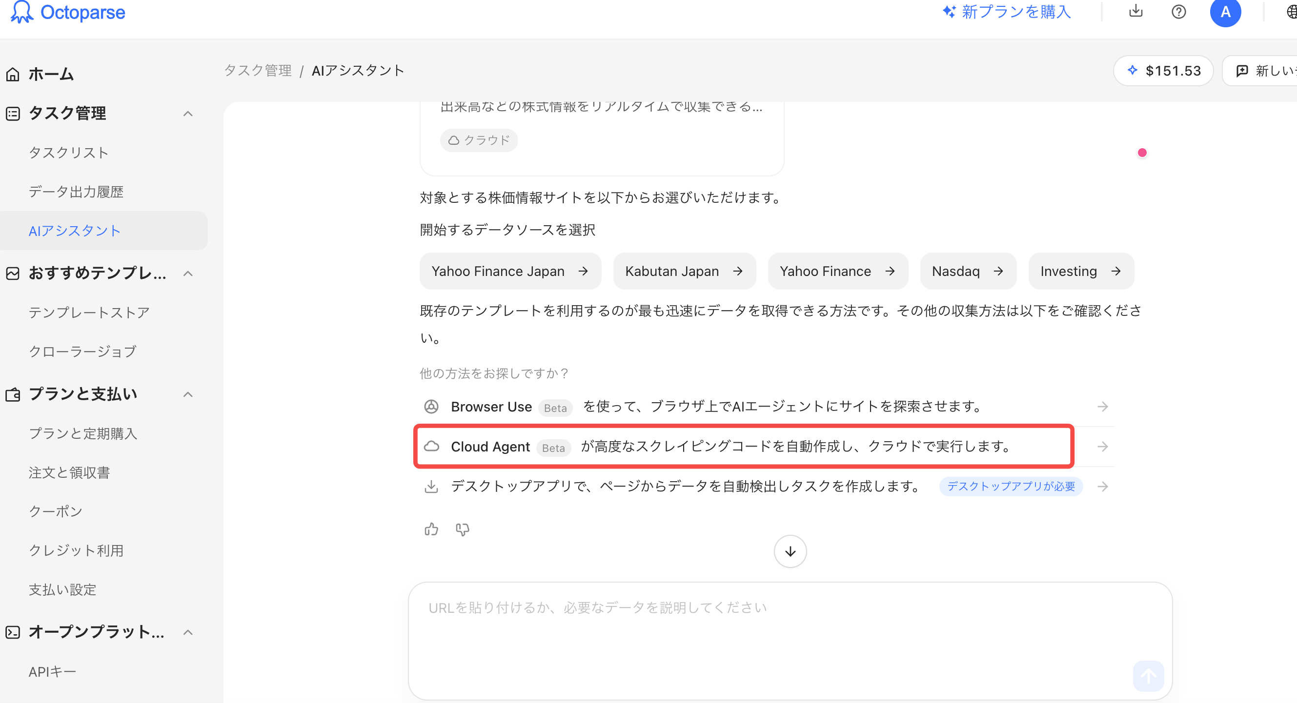Open the user avatar A menu
This screenshot has height=703, width=1297.
pyautogui.click(x=1225, y=12)
